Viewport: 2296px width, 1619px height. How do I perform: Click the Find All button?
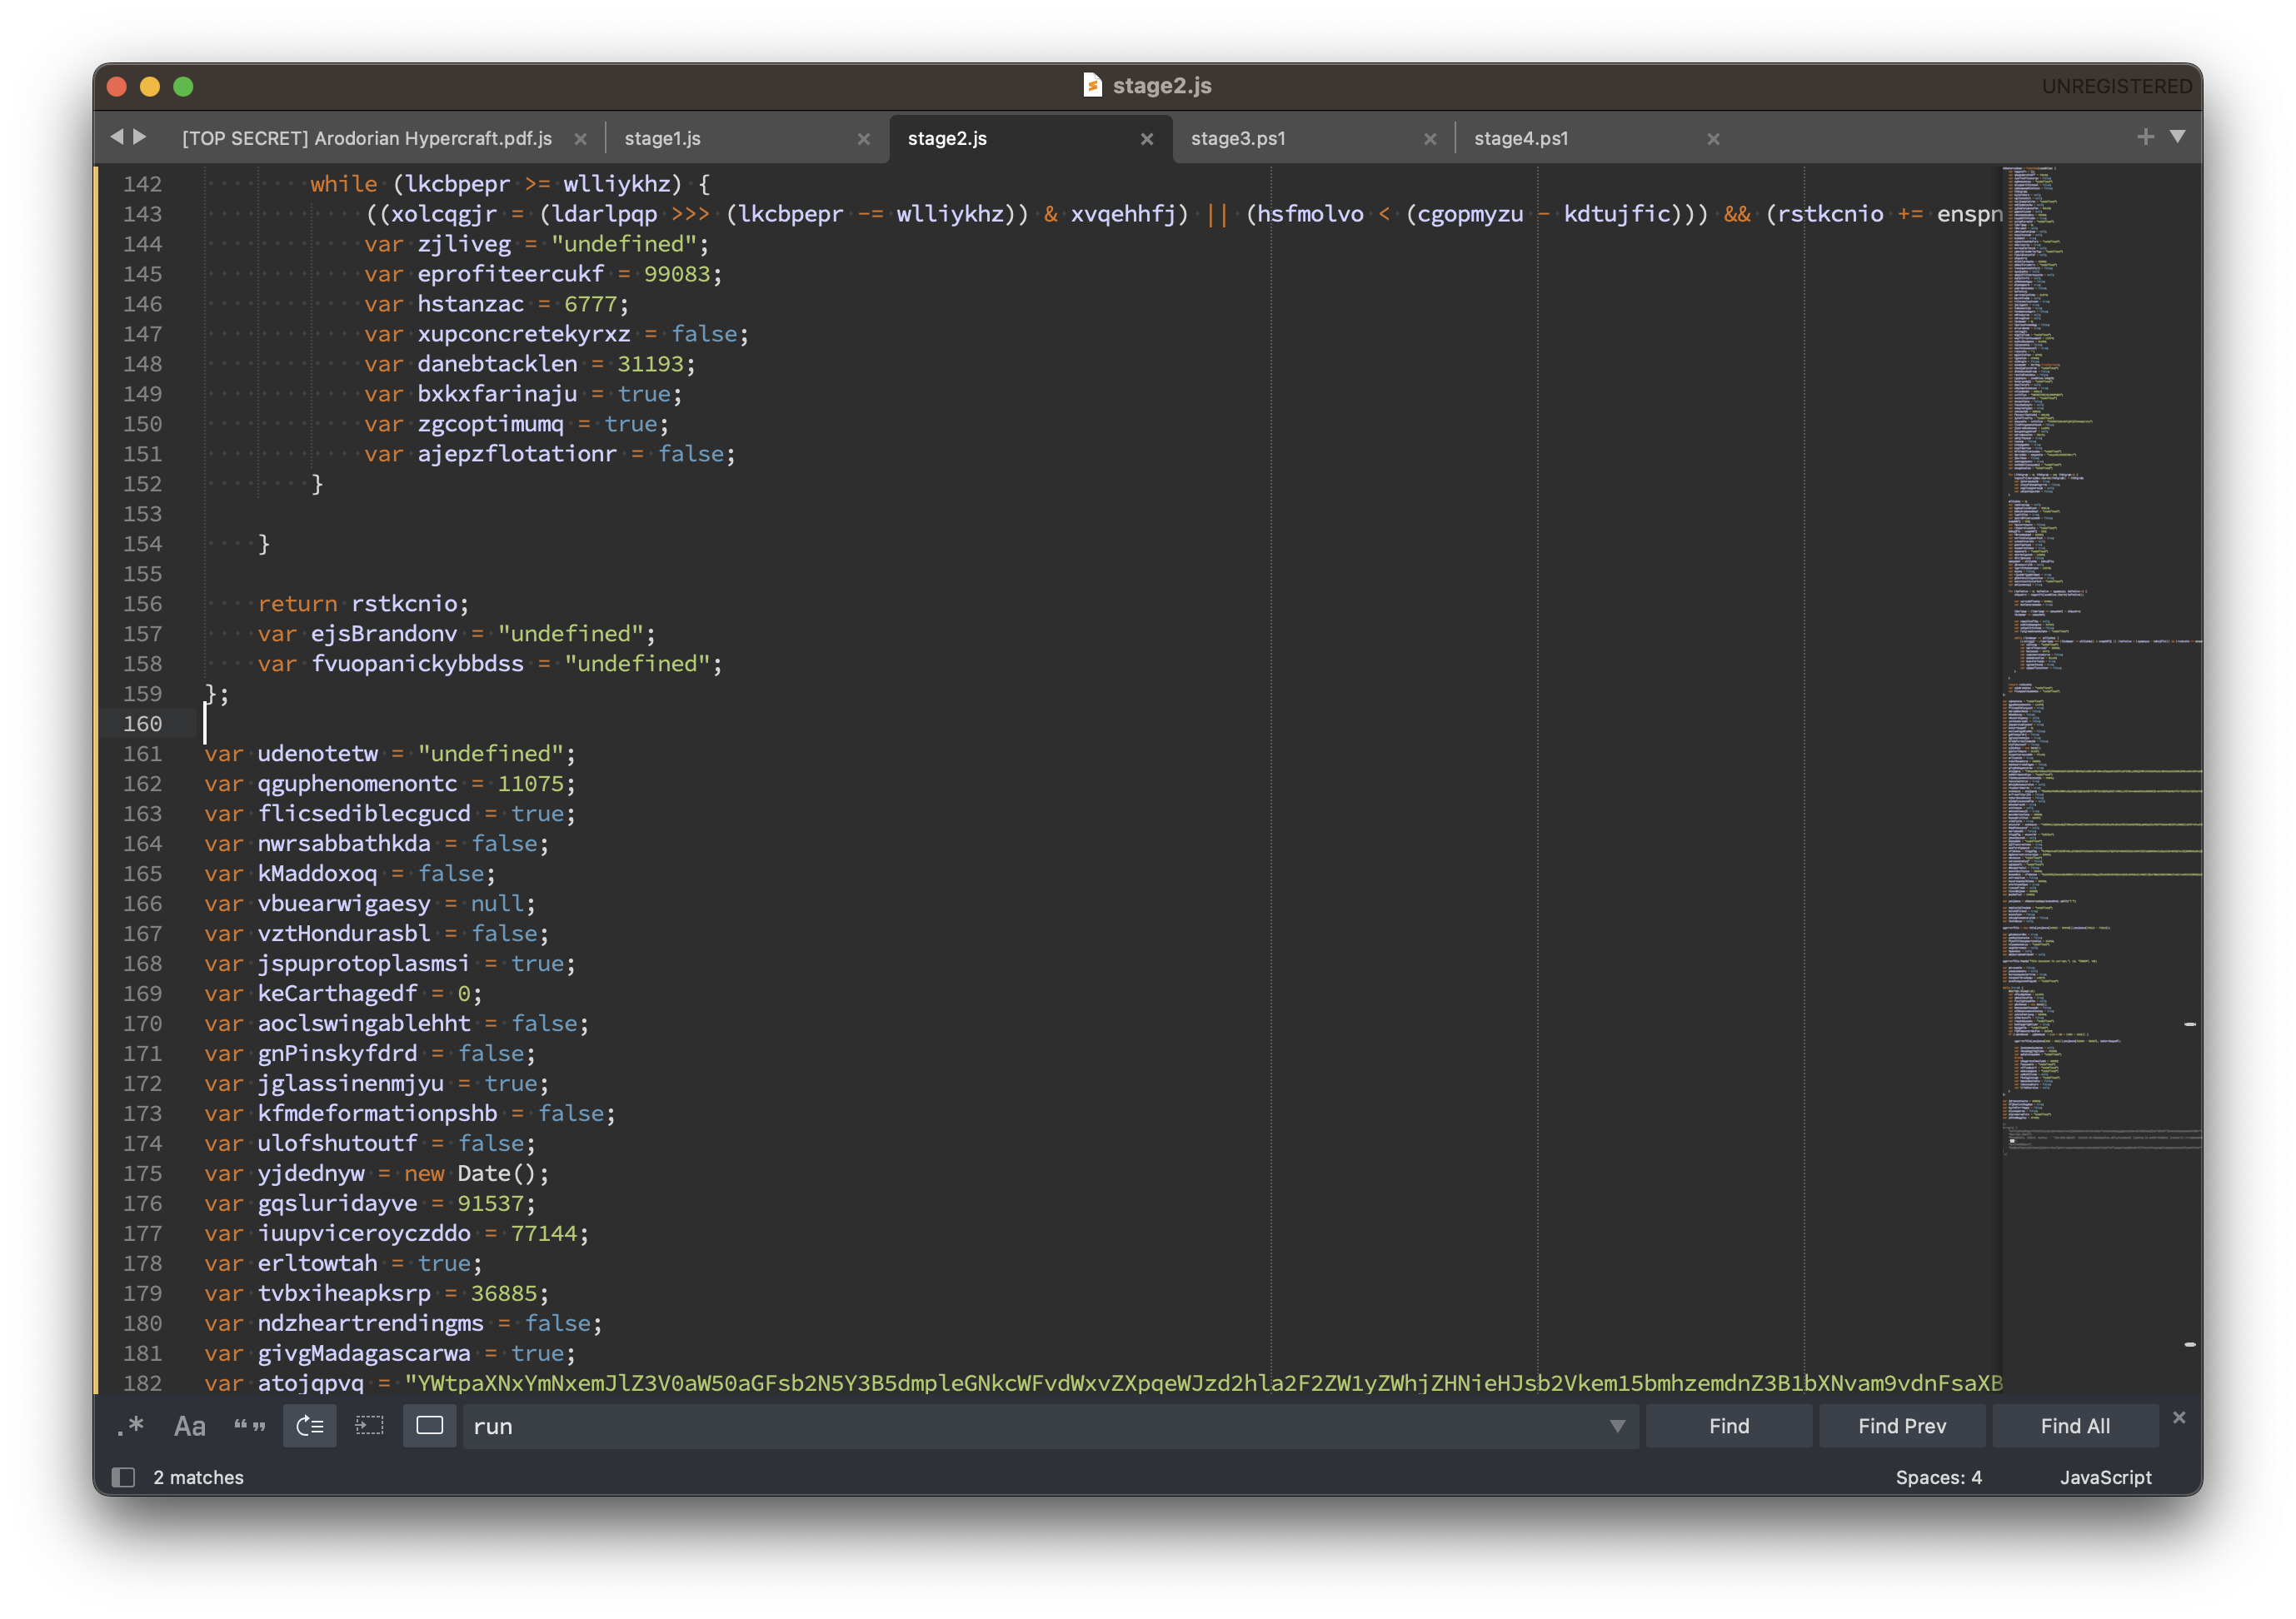tap(2075, 1426)
